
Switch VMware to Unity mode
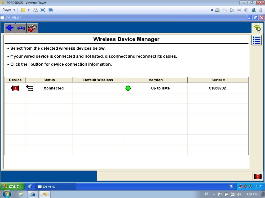[x=51, y=10]
